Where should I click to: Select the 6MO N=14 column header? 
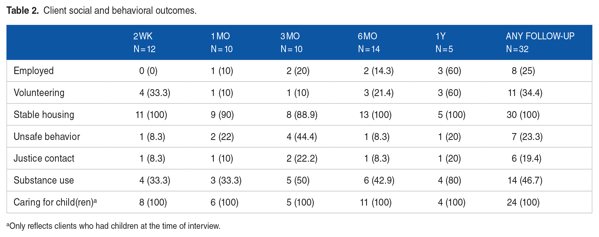click(x=369, y=42)
